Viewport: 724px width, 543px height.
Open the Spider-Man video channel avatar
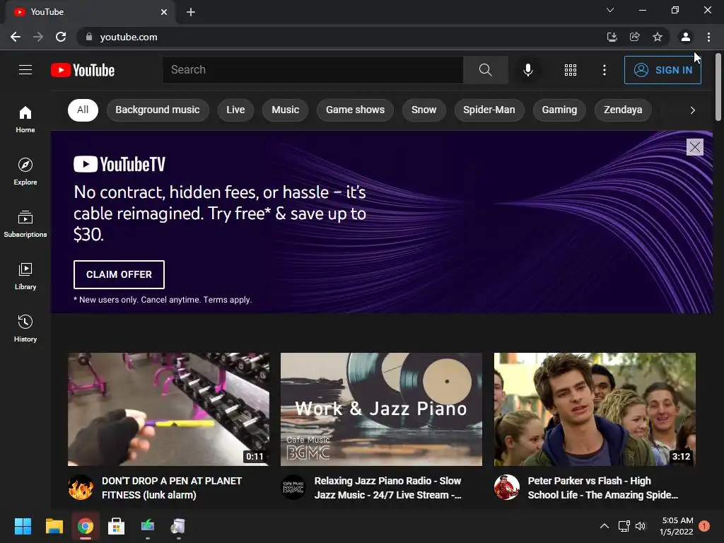(x=506, y=487)
